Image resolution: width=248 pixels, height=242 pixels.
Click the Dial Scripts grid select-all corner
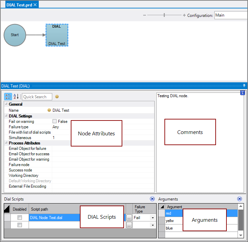7,209
